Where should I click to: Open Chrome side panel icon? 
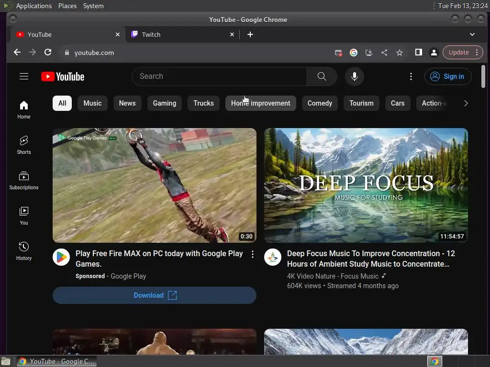click(418, 53)
